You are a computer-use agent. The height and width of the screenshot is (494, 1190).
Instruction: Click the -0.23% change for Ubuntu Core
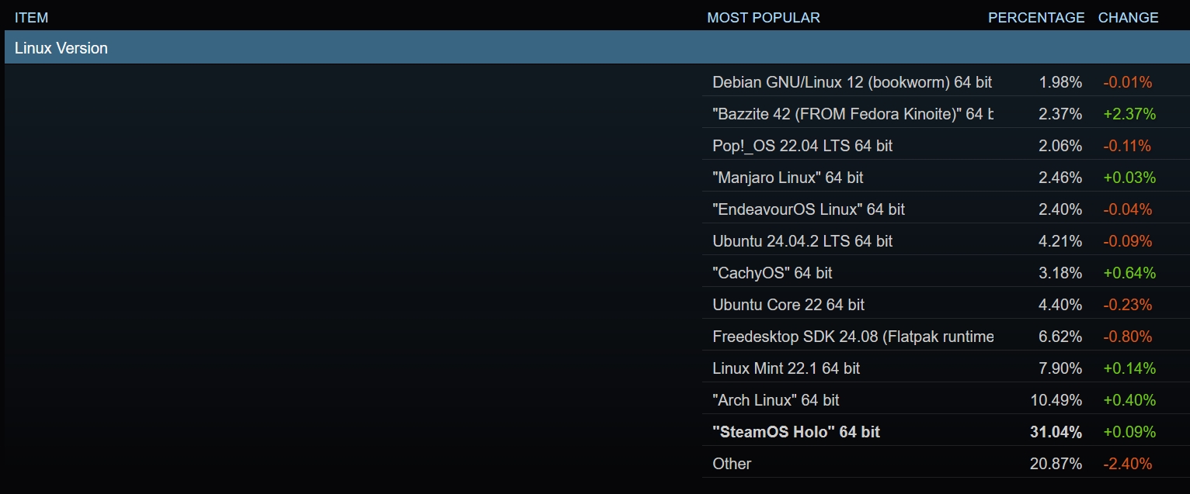click(x=1128, y=305)
